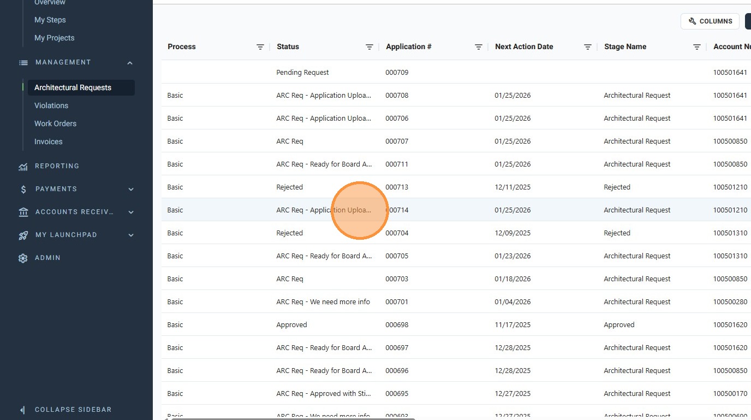Sort by the Application # column header

tap(409, 47)
